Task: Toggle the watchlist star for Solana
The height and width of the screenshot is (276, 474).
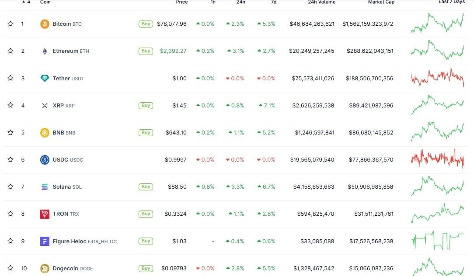Action: (10, 186)
